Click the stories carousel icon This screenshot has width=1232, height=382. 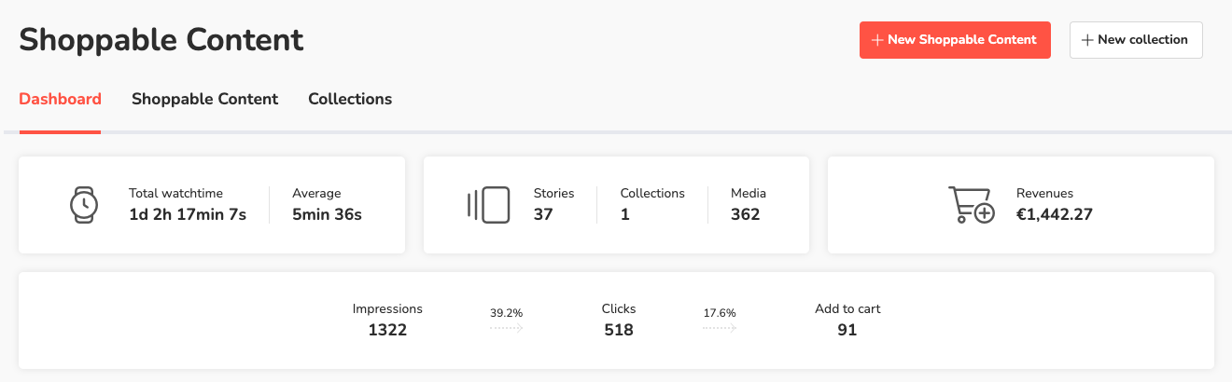tap(488, 204)
